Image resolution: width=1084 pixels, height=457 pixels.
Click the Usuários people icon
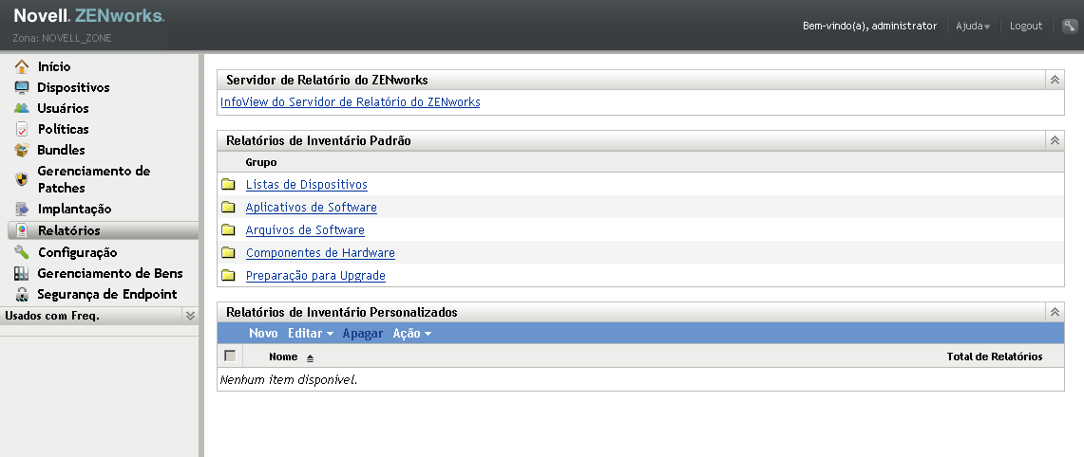click(x=22, y=108)
